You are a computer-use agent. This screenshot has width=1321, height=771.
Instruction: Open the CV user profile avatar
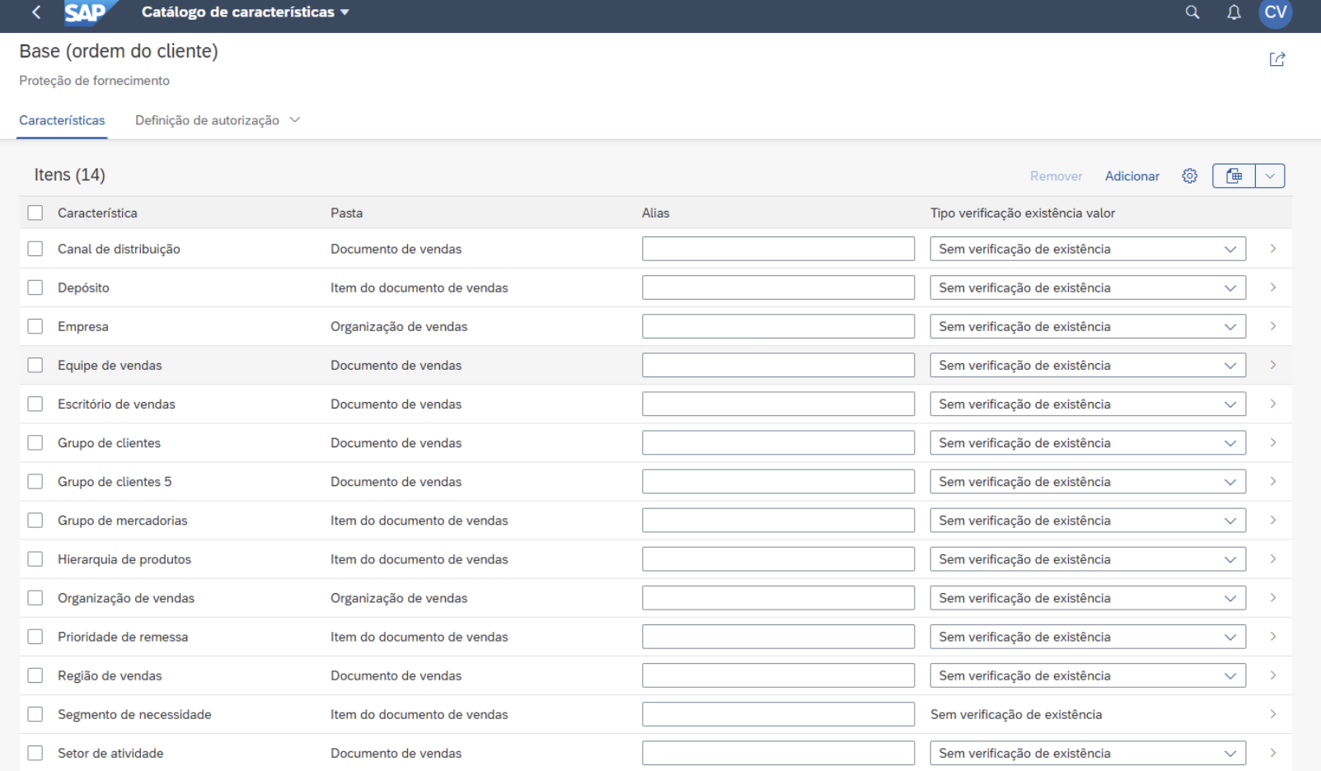1275,12
